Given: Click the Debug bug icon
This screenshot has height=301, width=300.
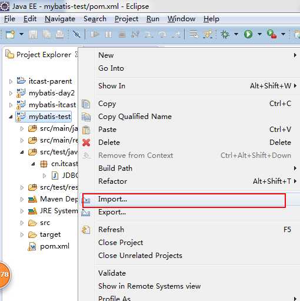Looking at the screenshot, I should [225, 34].
